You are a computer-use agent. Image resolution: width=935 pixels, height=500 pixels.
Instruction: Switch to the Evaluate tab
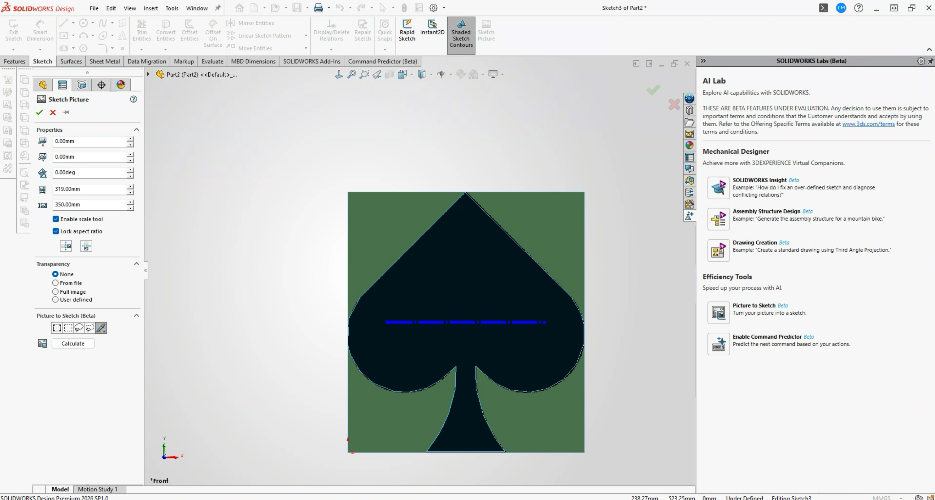[212, 61]
